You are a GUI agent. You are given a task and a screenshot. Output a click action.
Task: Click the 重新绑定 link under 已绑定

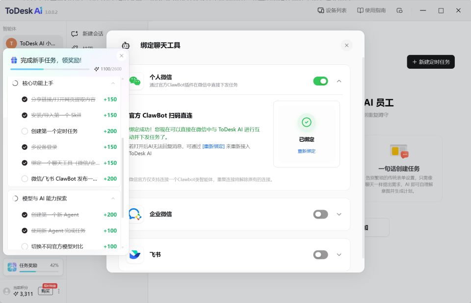(x=306, y=151)
